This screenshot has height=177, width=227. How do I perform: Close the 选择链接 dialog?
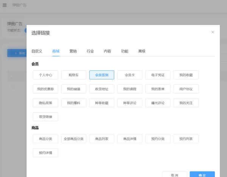[x=213, y=32]
